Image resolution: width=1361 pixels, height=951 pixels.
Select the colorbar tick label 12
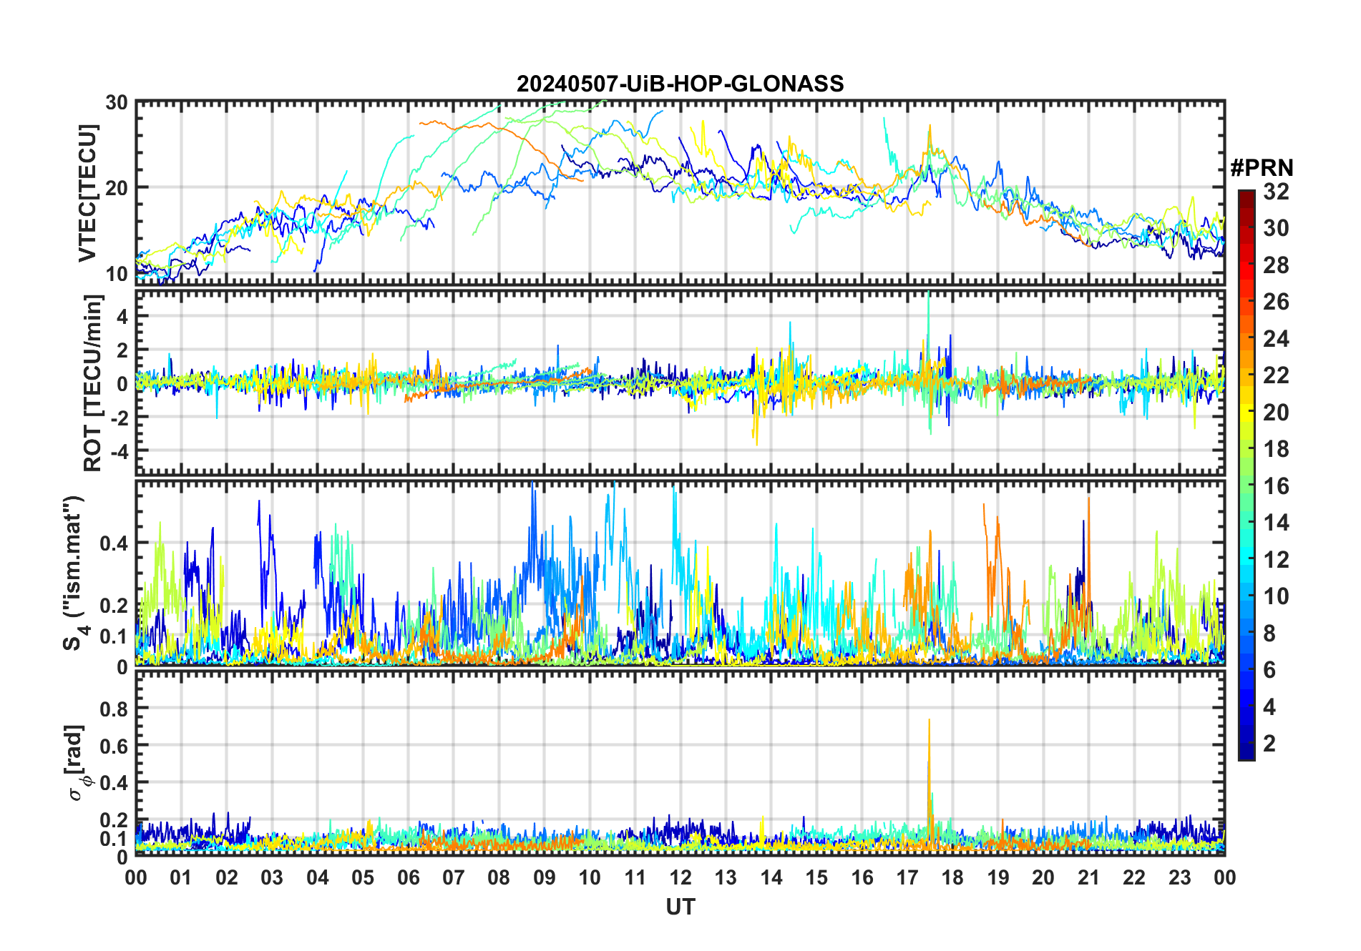pos(1276,560)
